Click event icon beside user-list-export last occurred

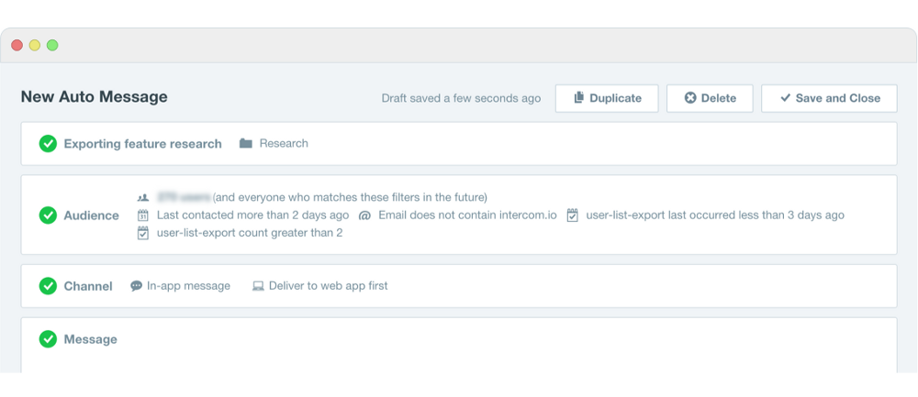tap(573, 215)
